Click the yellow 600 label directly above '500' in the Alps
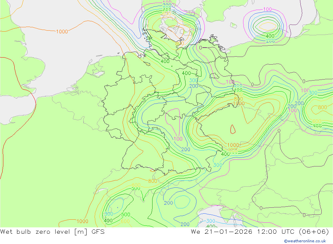Viewport: 333px width, 244px height. (136, 185)
